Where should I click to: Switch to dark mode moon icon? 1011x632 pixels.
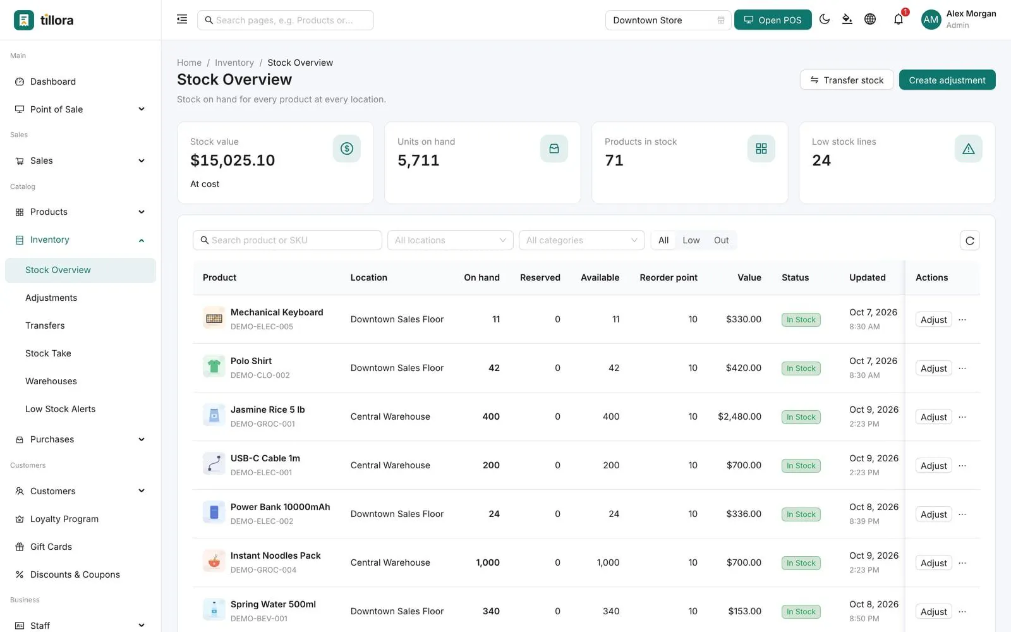[x=825, y=20]
